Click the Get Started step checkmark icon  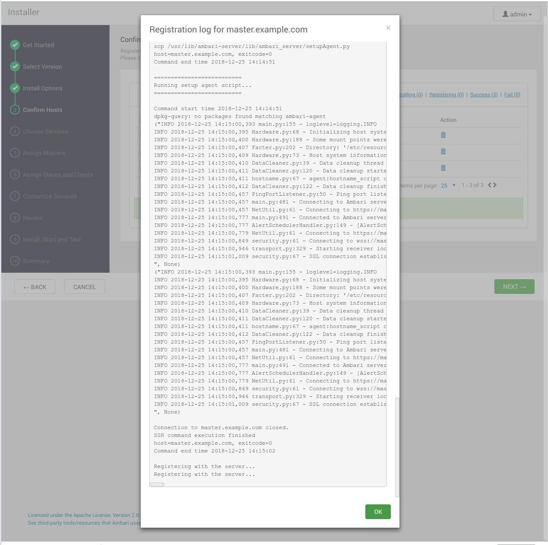(15, 45)
